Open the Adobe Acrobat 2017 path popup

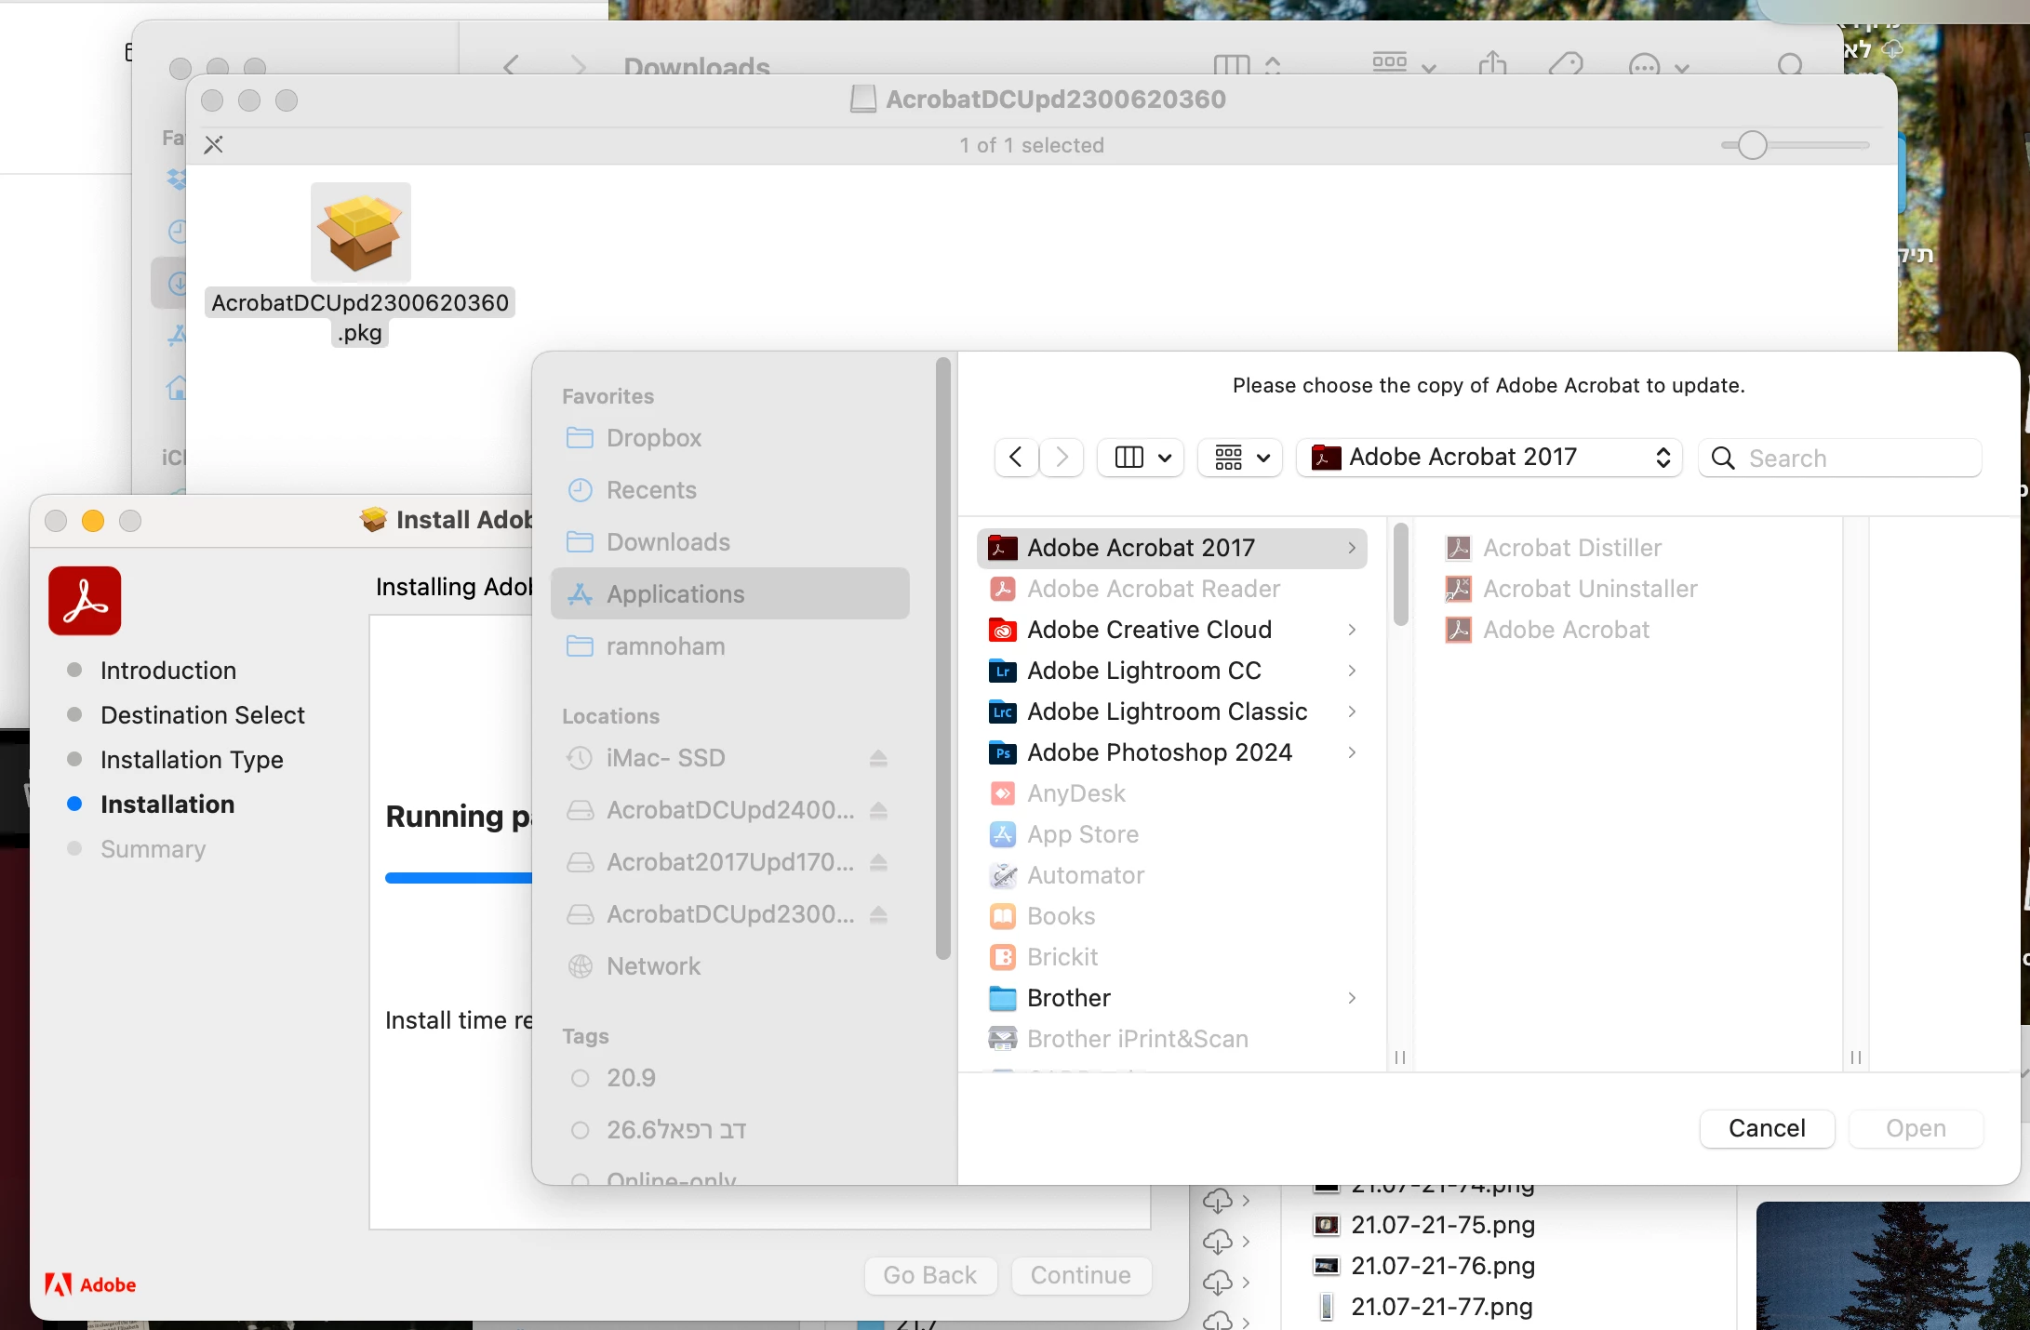coord(1489,458)
